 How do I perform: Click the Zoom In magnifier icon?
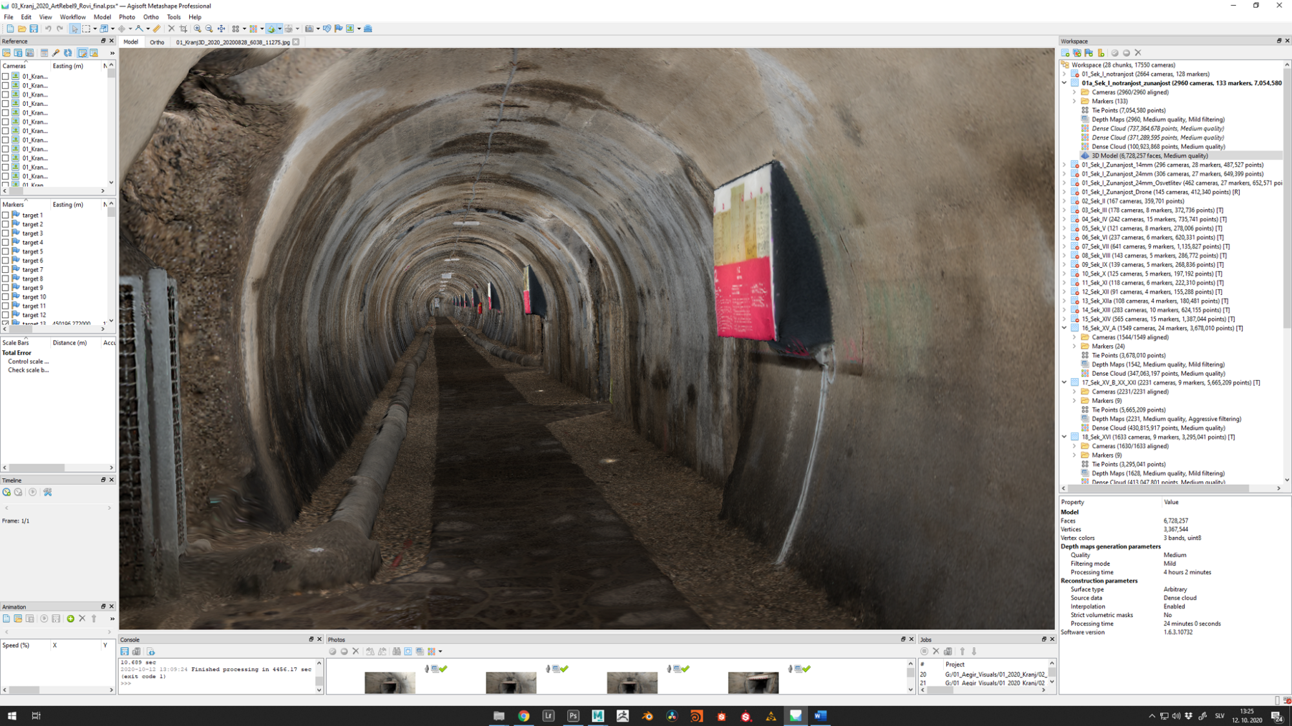(x=198, y=28)
